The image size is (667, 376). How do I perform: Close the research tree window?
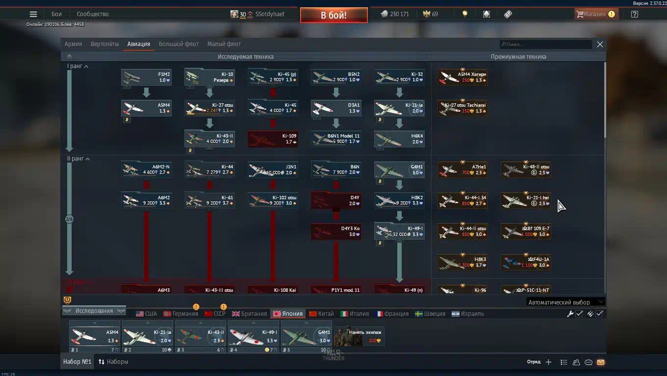pyautogui.click(x=600, y=44)
